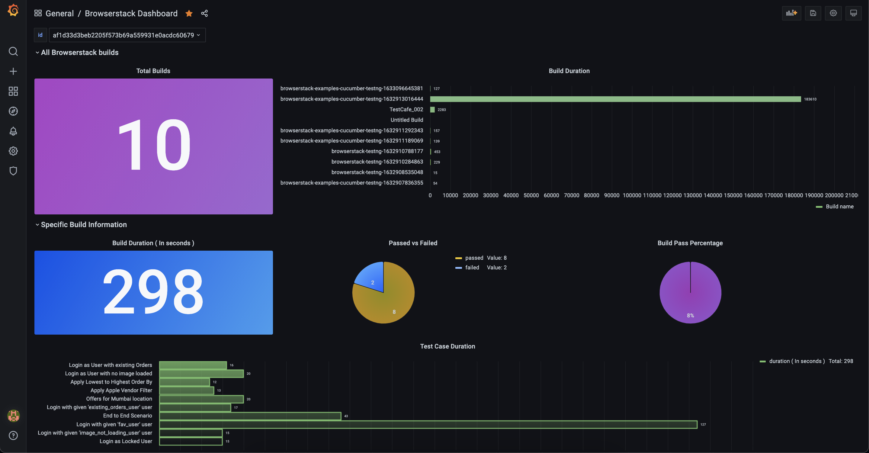Select the Explore compass icon
Screen dimensions: 869x453
(x=13, y=111)
